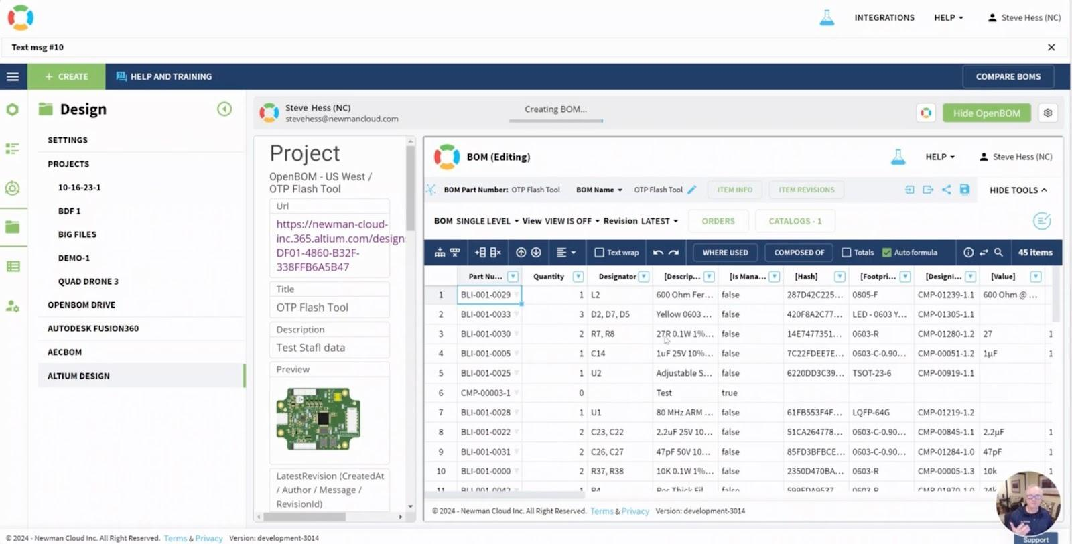Open Steve Hess (NC) user menu at top
Viewport: 1072px width, 544px height.
click(x=1024, y=18)
